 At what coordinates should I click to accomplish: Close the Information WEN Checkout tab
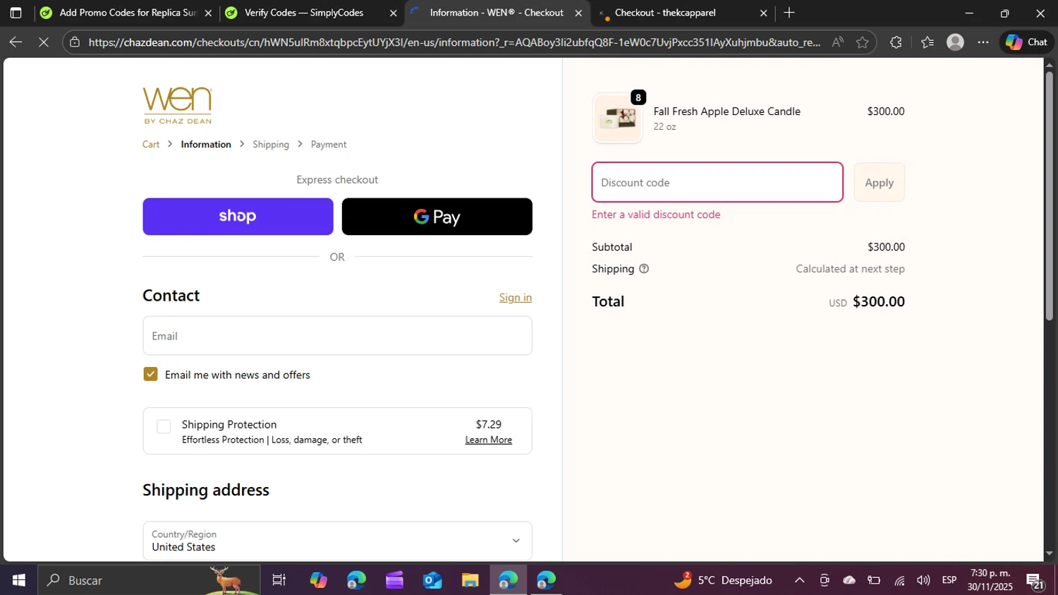pos(578,13)
